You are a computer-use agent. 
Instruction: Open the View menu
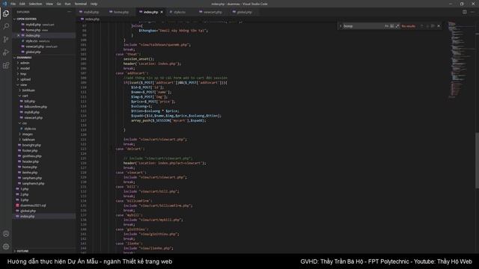[x=49, y=4]
